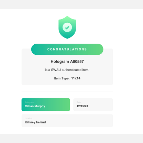This screenshot has width=143, height=143.
Task: Click the green shield verification icon
Action: [x=67, y=27]
